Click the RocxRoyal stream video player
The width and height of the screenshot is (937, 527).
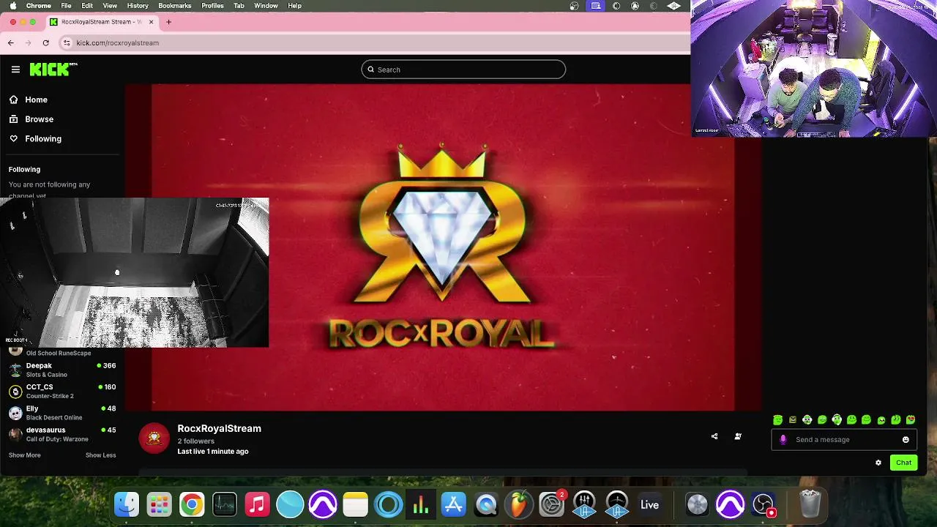[x=443, y=247]
